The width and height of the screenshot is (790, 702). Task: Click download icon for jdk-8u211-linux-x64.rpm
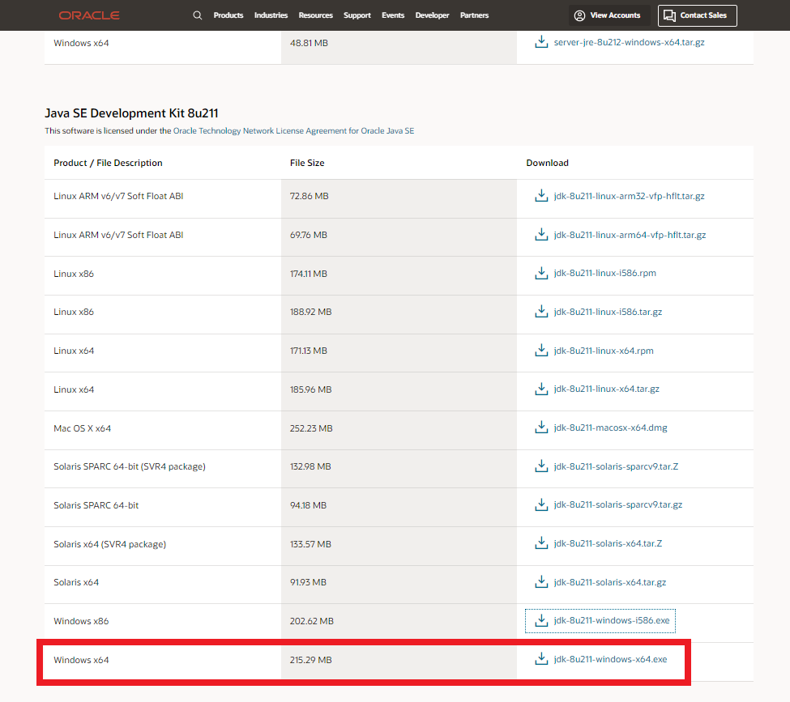coord(541,350)
